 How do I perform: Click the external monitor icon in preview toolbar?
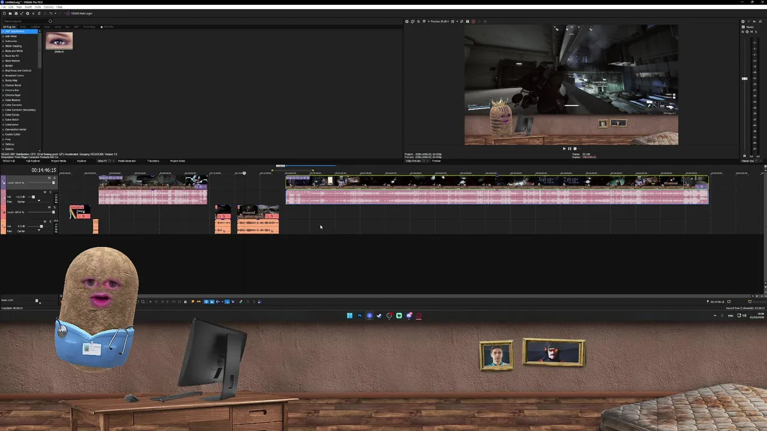(413, 22)
